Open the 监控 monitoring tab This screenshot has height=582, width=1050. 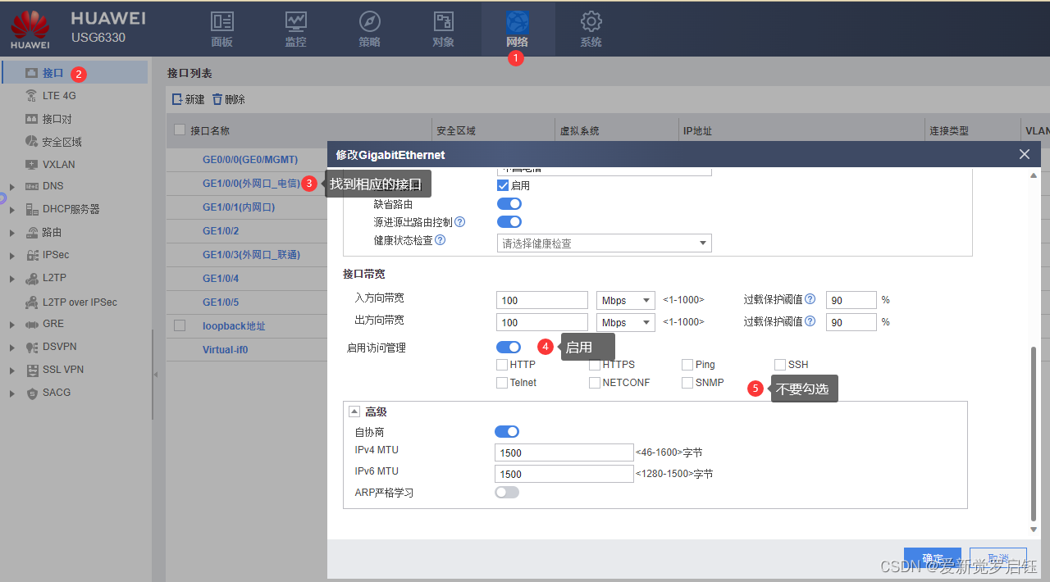295,30
